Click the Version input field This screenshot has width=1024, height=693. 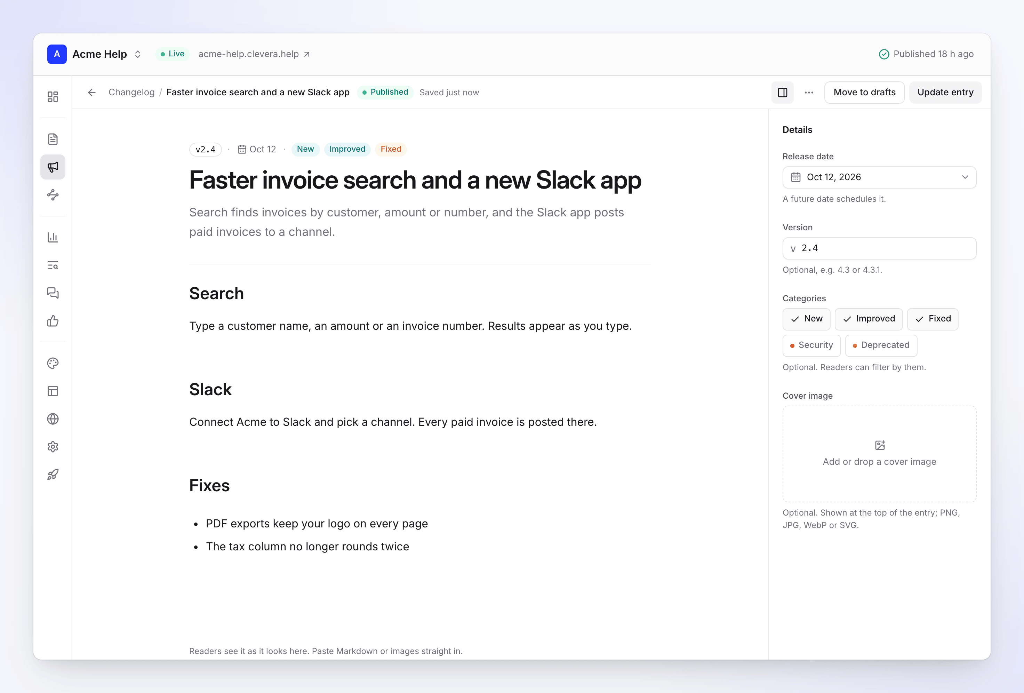[879, 249]
